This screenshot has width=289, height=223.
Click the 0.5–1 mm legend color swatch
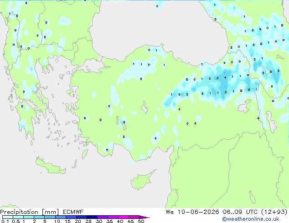coord(18,217)
